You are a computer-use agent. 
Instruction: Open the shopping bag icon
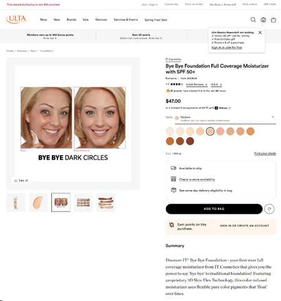coord(274,20)
